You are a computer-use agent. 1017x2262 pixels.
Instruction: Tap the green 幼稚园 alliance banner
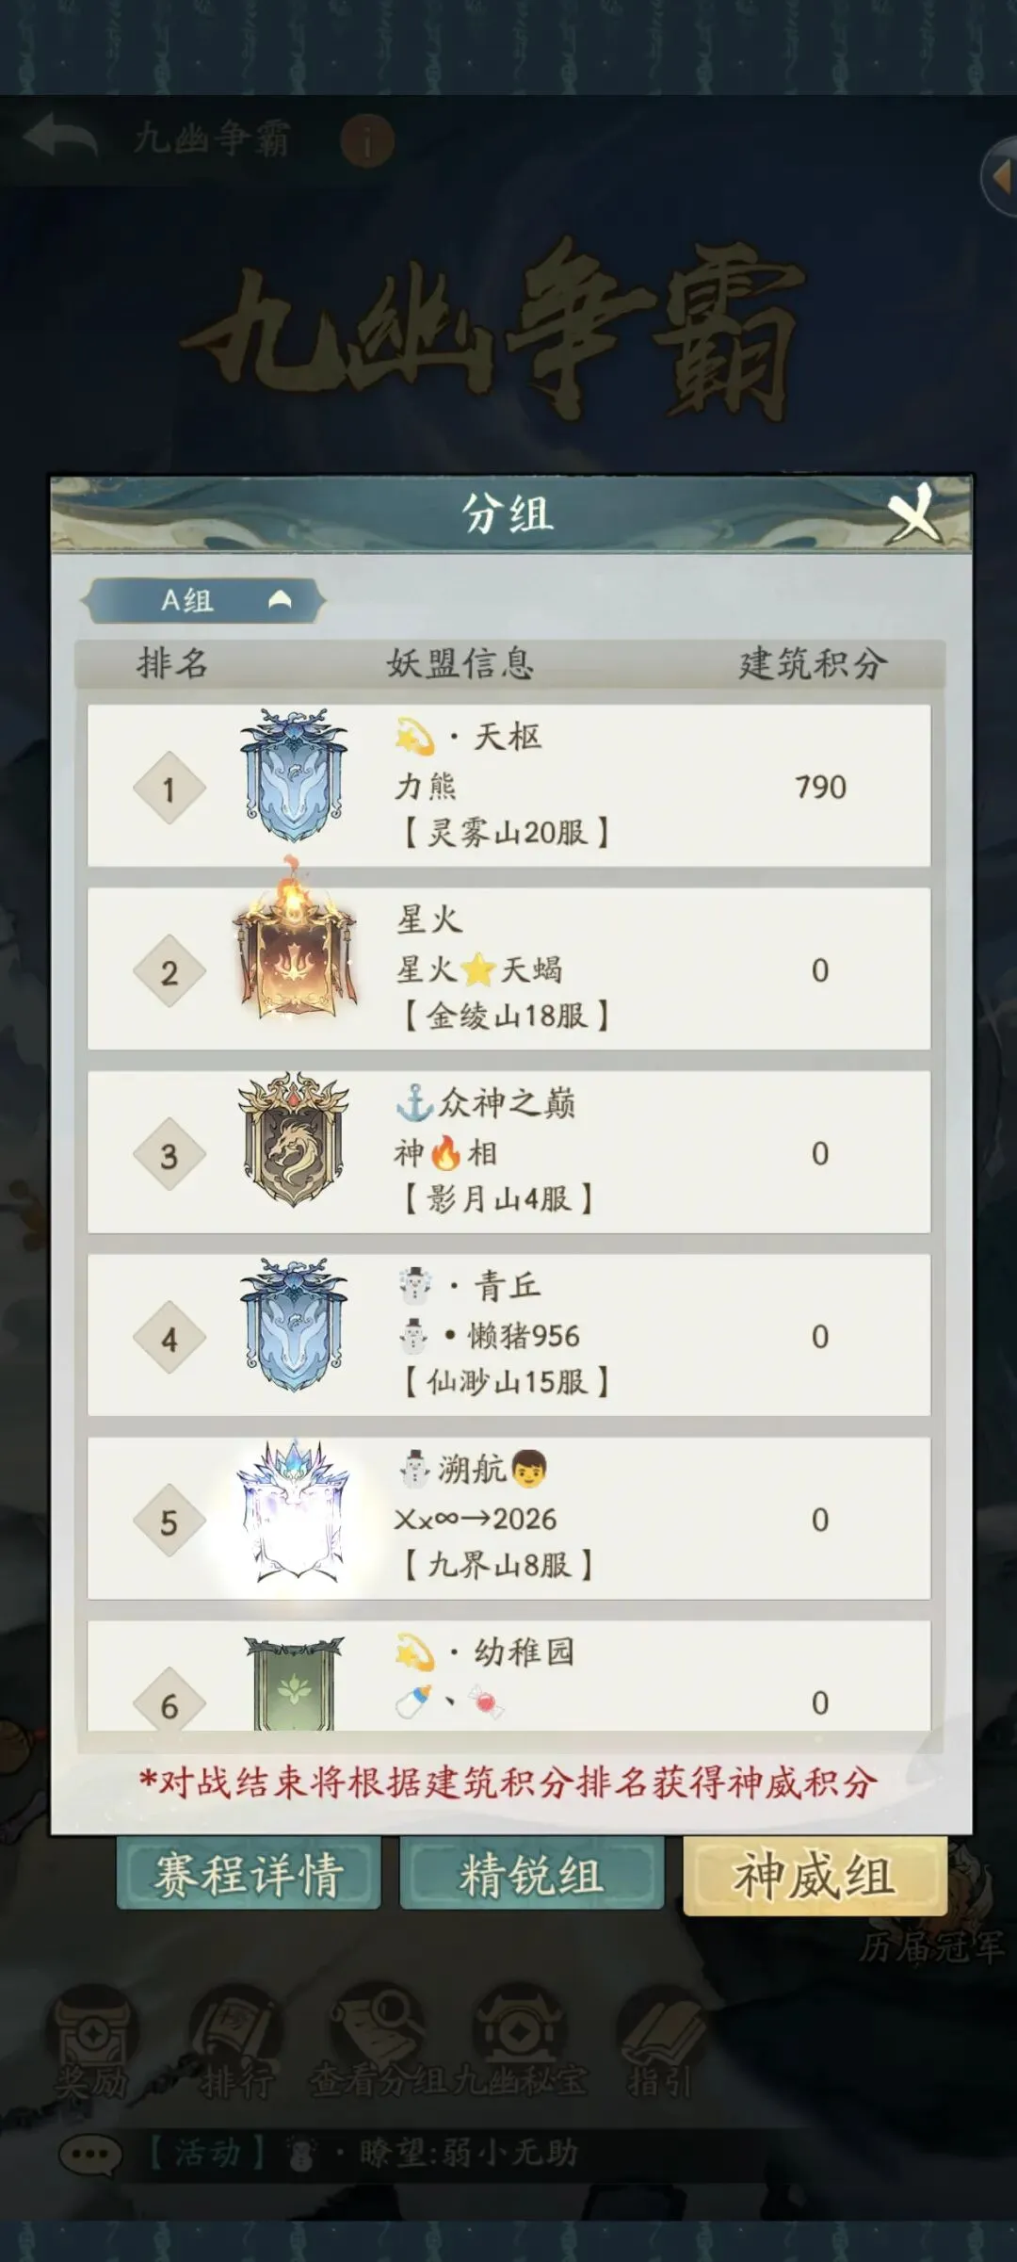[x=294, y=1683]
